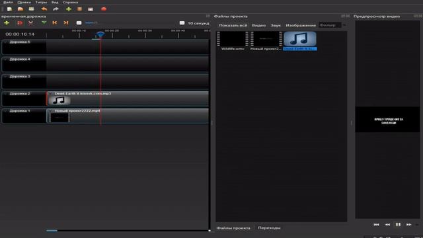Switch to the Переходы tab
This screenshot has width=423, height=238.
point(269,228)
